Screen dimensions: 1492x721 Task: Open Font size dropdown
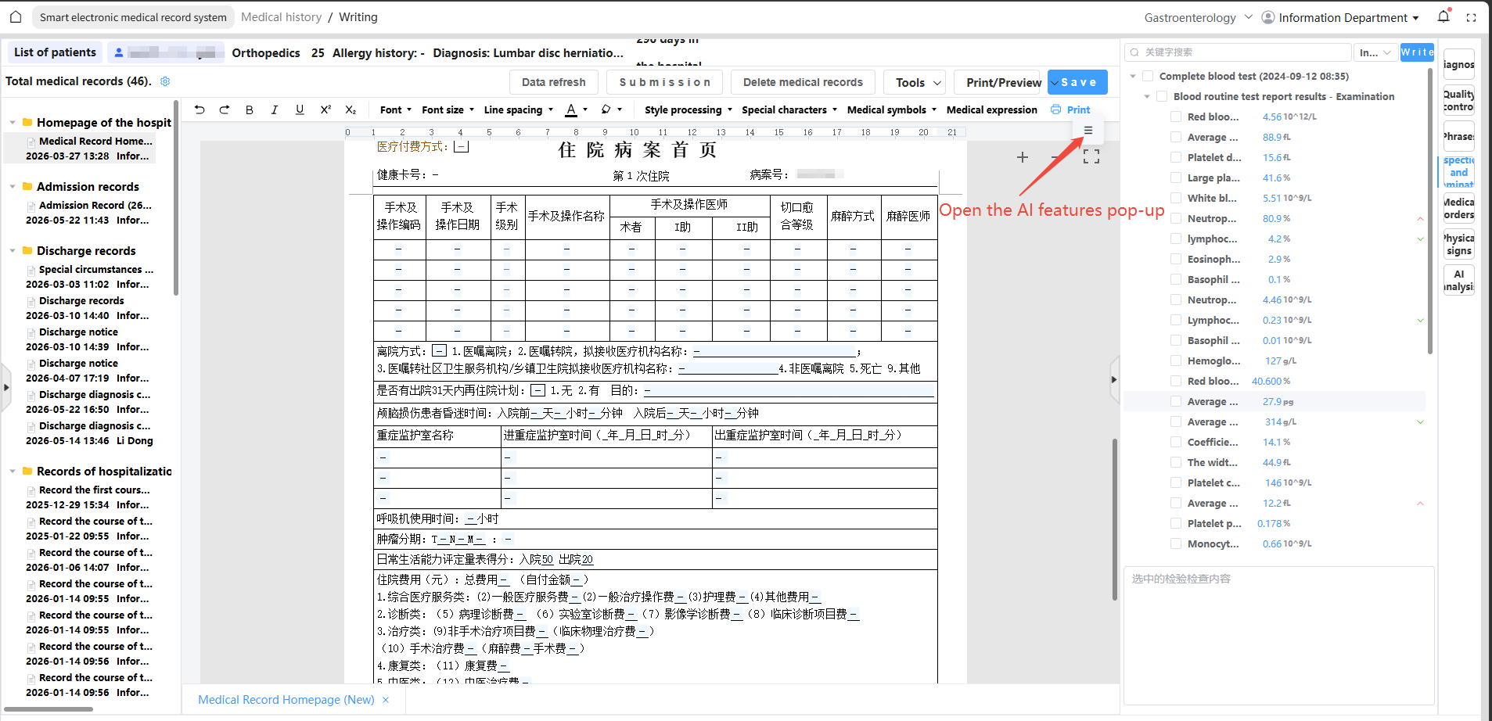pyautogui.click(x=448, y=109)
